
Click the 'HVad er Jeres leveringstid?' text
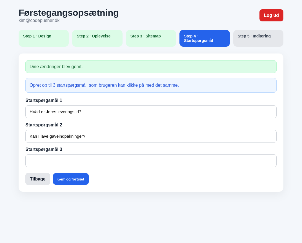tap(55, 112)
